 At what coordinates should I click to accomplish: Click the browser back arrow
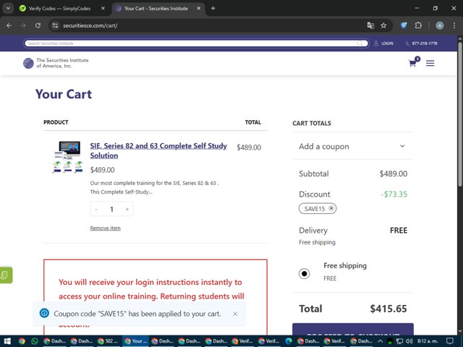[x=9, y=26]
